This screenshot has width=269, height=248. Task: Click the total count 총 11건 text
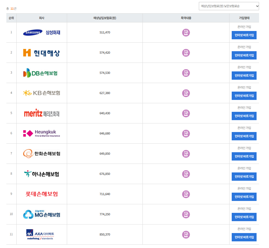(x=11, y=9)
